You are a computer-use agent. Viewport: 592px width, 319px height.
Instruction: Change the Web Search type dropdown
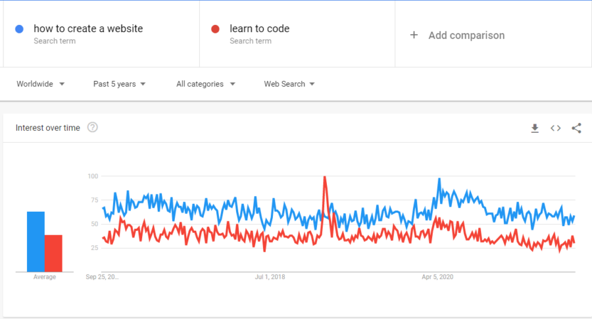click(289, 84)
